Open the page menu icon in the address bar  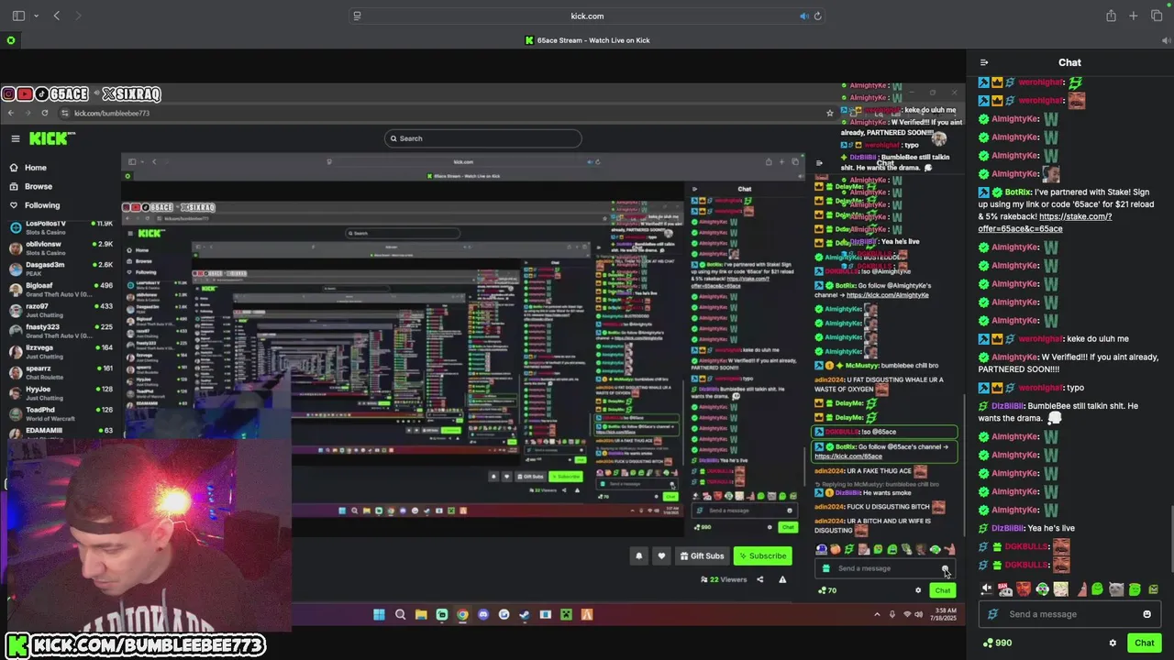tap(357, 16)
